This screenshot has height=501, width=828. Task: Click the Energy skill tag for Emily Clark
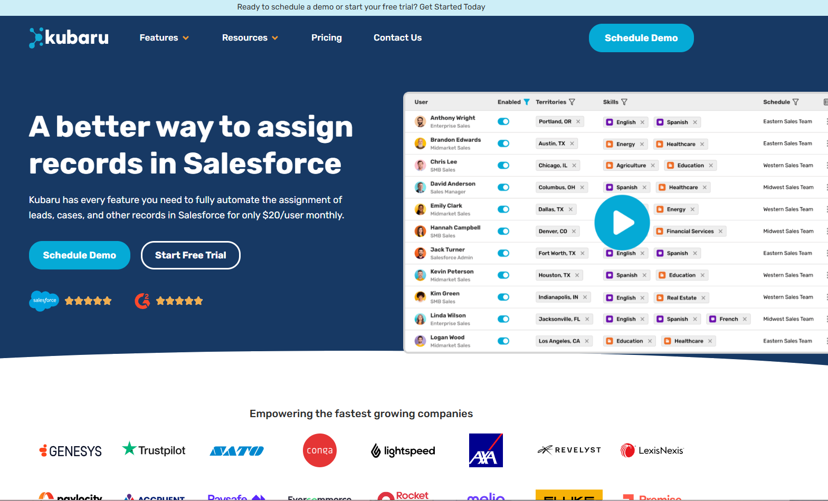point(676,209)
